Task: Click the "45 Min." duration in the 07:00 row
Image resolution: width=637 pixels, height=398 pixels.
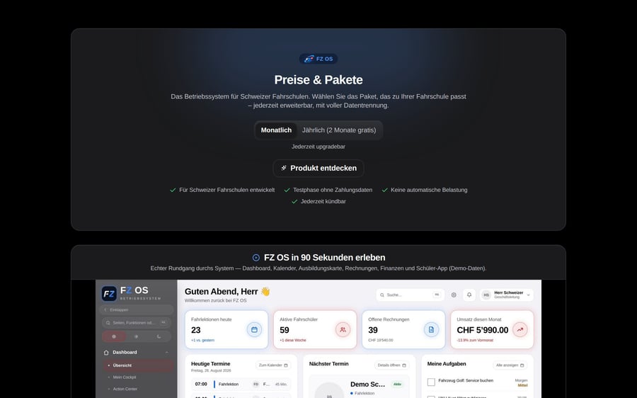Action: (281, 384)
